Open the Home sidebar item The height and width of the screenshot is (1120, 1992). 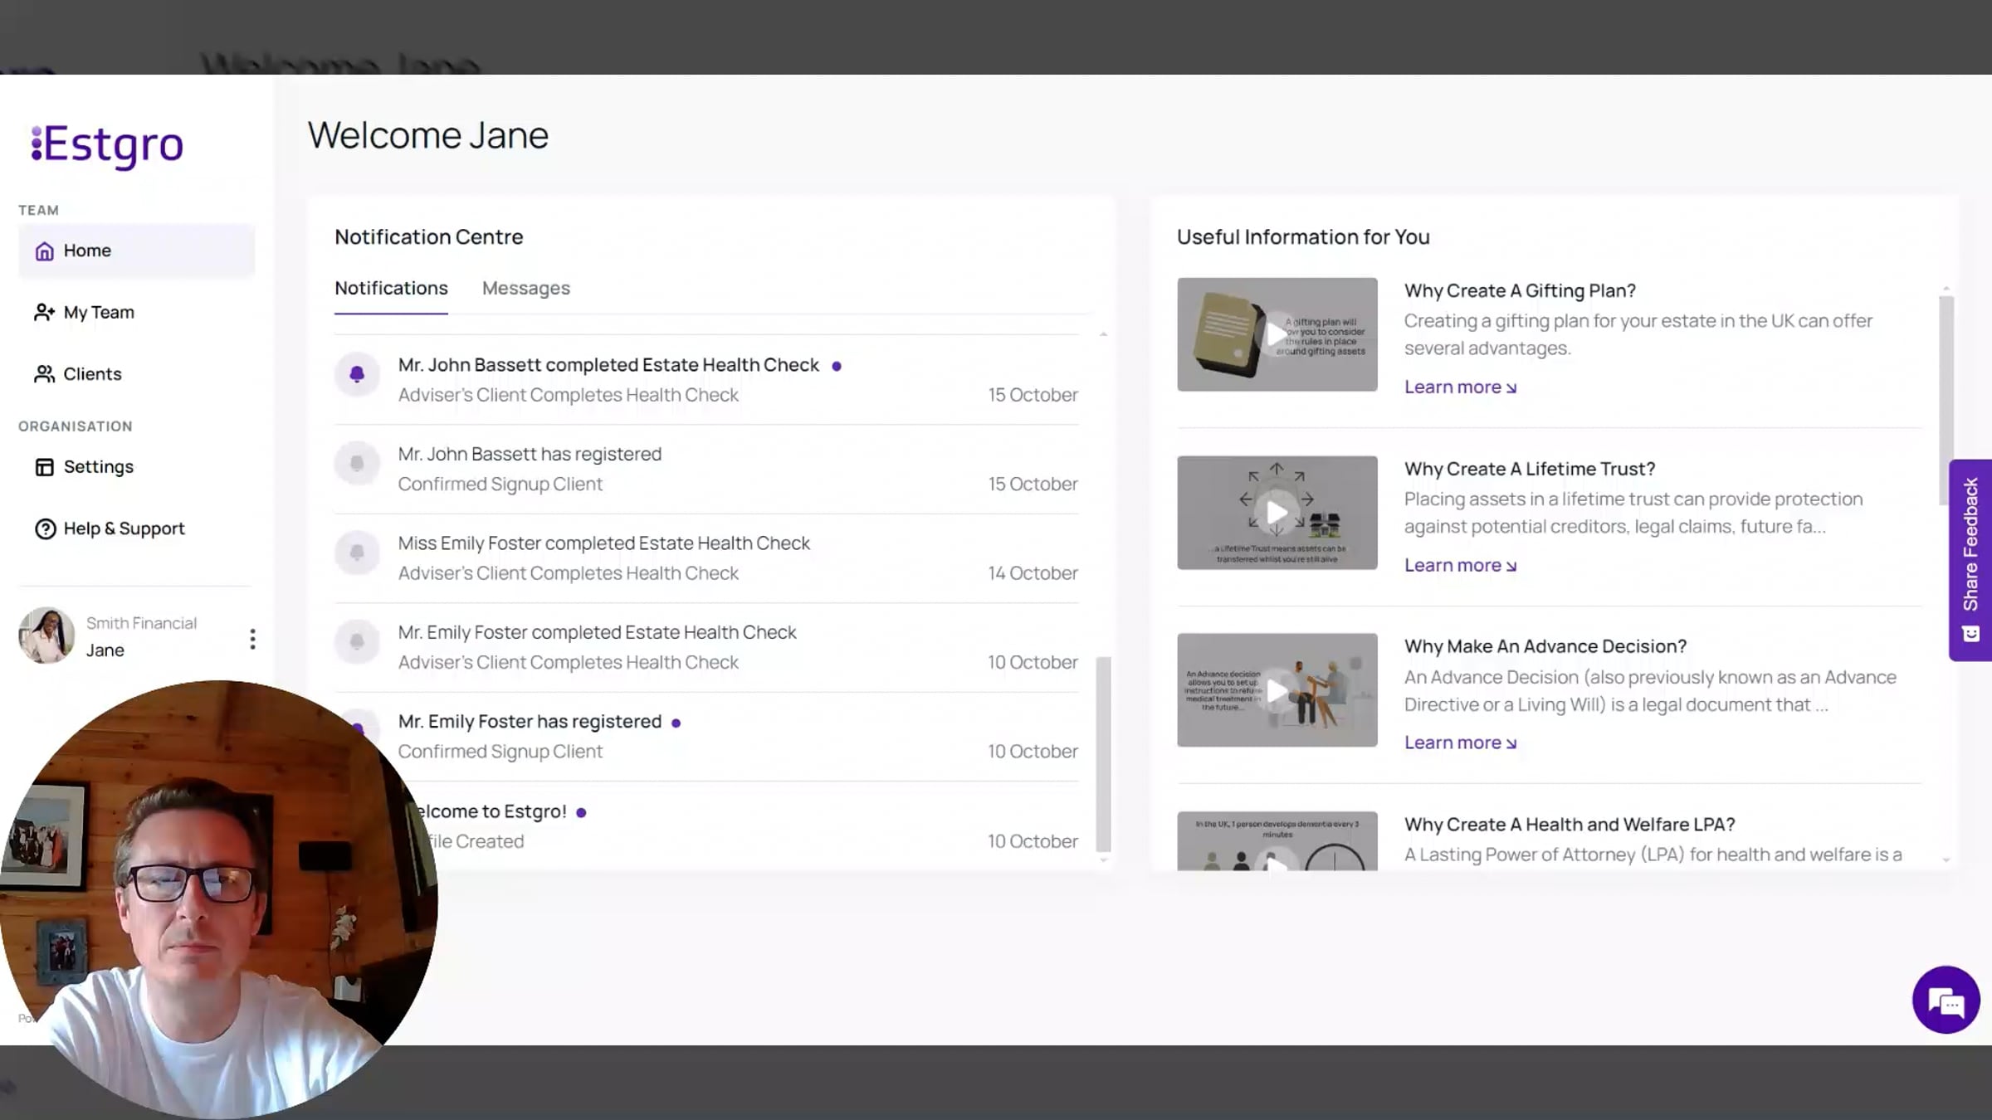click(x=136, y=251)
